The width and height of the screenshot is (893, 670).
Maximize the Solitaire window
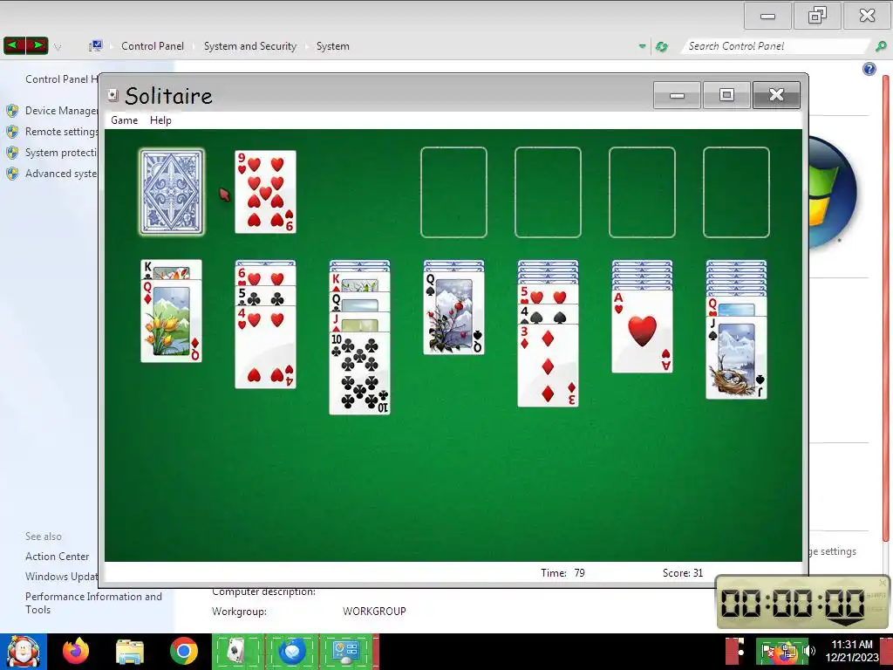tap(726, 94)
